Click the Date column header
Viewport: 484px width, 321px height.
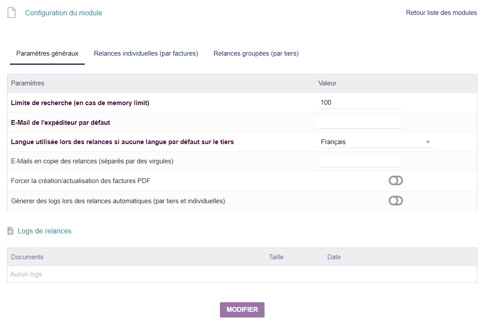[334, 257]
